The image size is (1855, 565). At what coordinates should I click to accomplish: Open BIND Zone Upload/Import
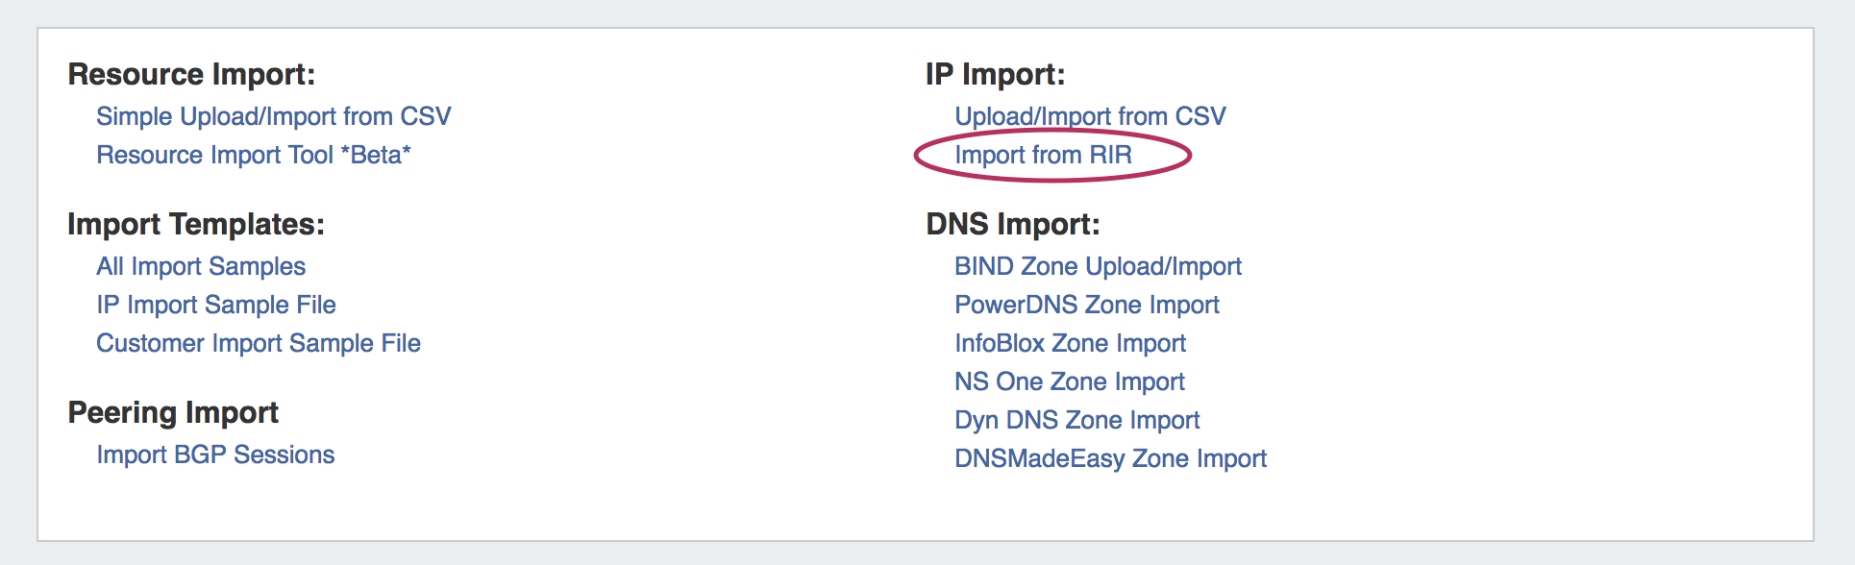(x=1098, y=266)
